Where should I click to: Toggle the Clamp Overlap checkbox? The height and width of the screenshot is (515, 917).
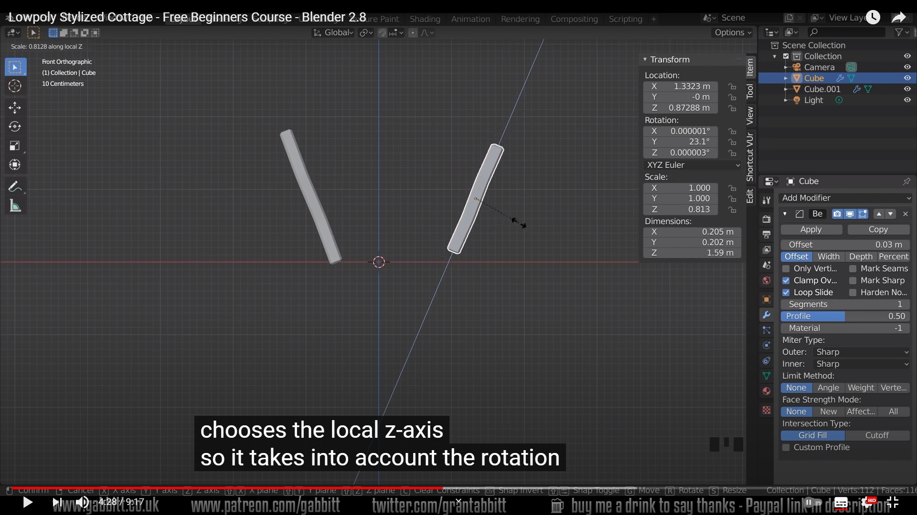(x=786, y=280)
